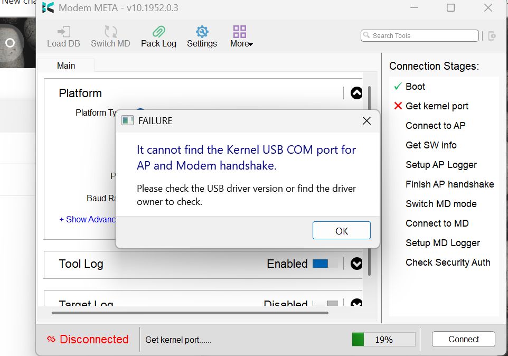Expand the Tool Log section

click(x=356, y=264)
